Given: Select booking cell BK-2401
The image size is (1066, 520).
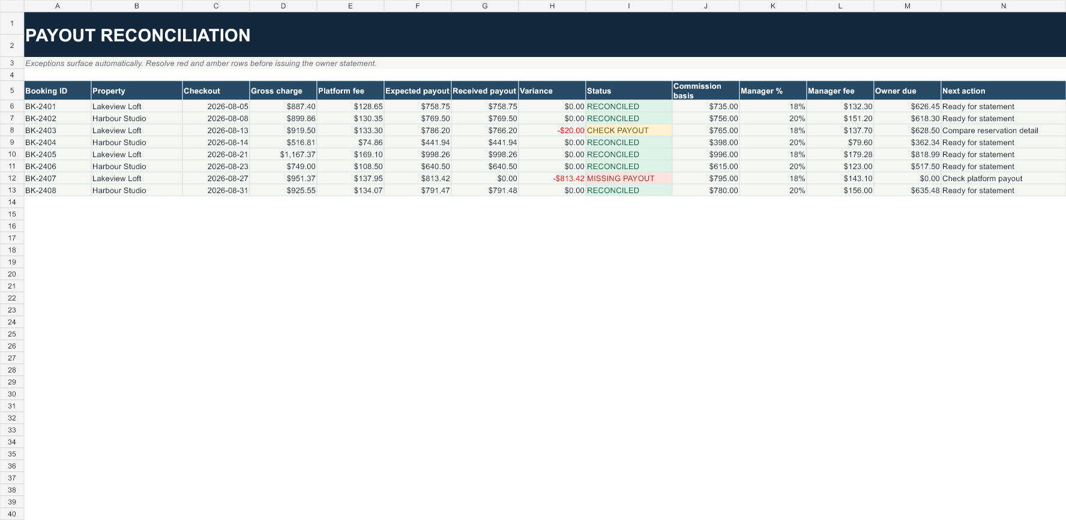Looking at the screenshot, I should [x=58, y=106].
